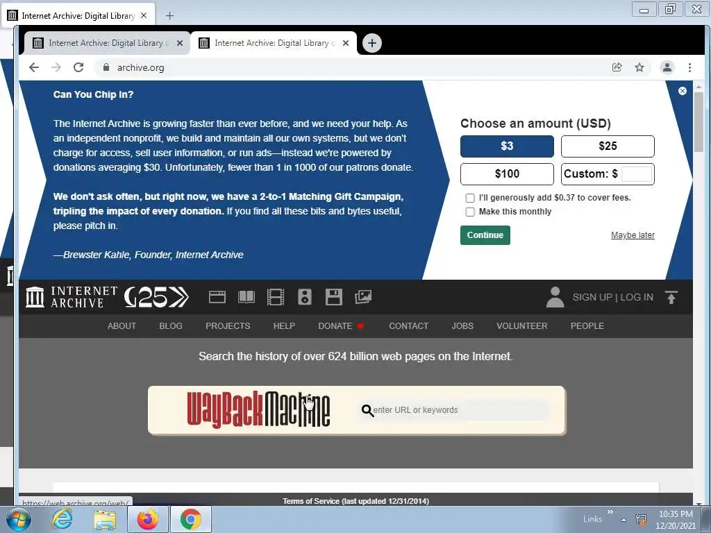Switch to second Internet Archive tab

click(272, 43)
